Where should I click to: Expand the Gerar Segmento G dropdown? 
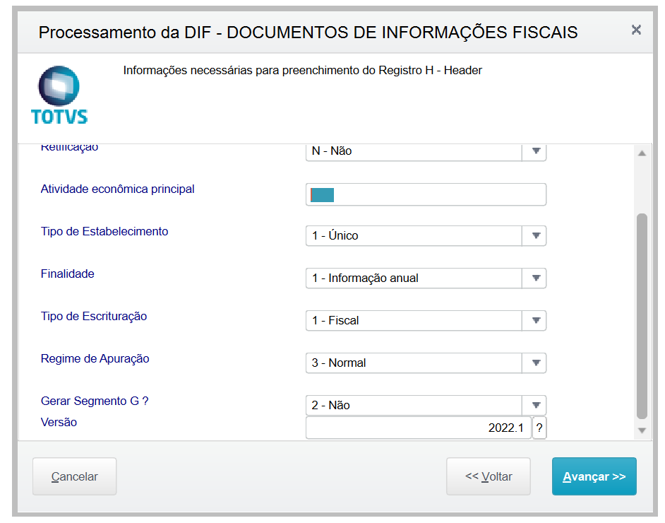[535, 405]
